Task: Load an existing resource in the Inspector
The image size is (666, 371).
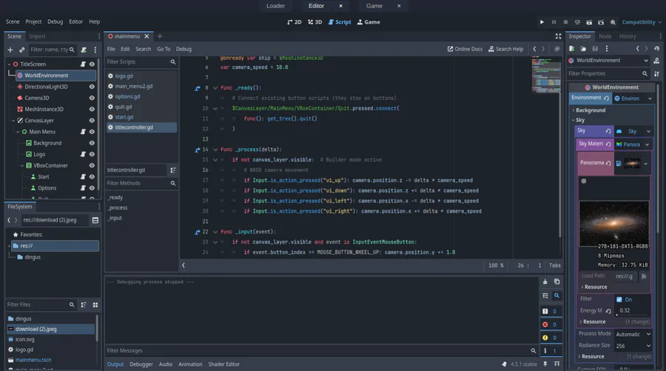Action: pyautogui.click(x=583, y=49)
